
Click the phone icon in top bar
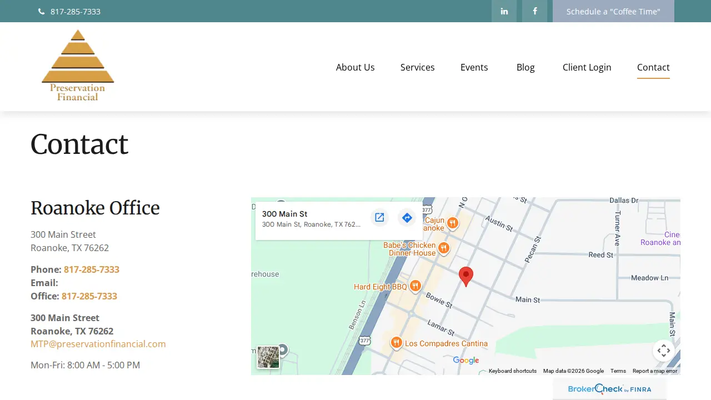[41, 12]
